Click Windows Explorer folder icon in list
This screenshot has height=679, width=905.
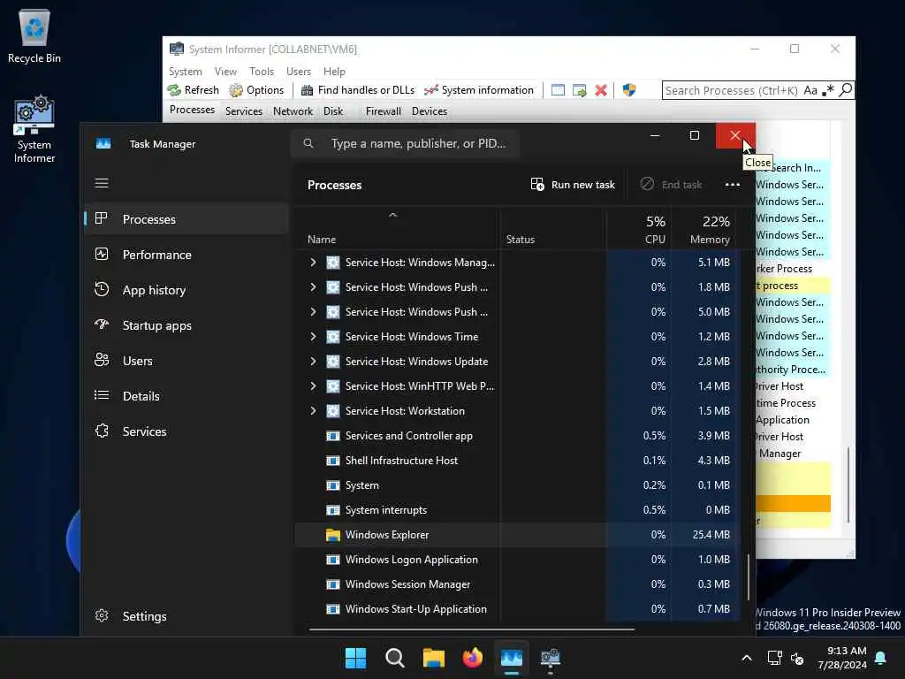333,535
